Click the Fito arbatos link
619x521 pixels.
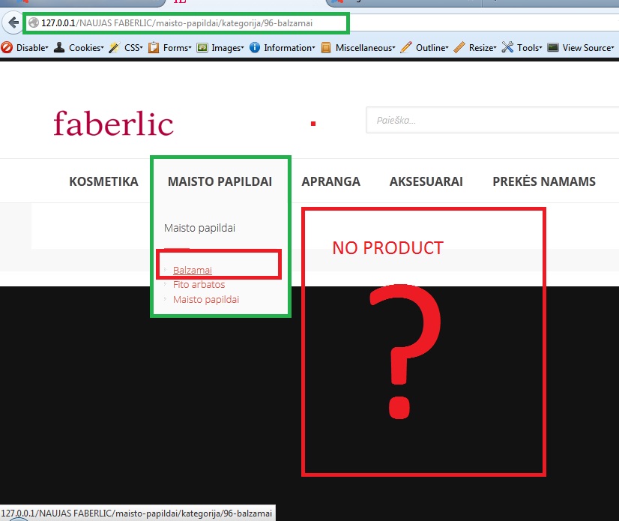click(x=199, y=284)
